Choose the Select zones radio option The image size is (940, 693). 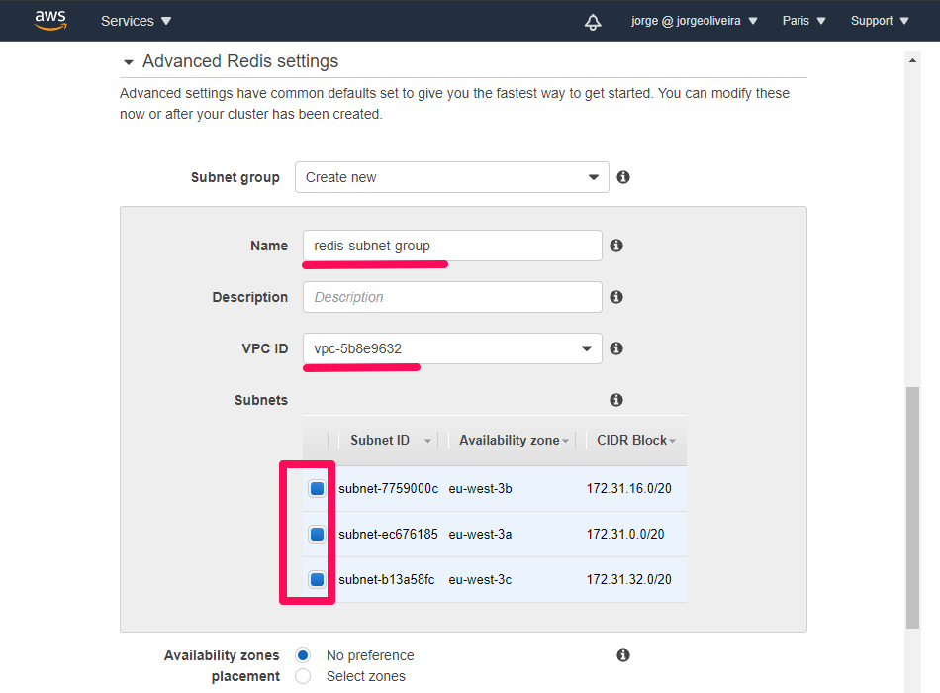pos(304,676)
